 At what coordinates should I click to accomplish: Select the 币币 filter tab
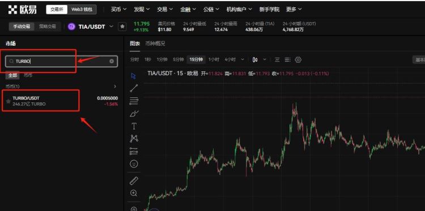tap(28, 75)
